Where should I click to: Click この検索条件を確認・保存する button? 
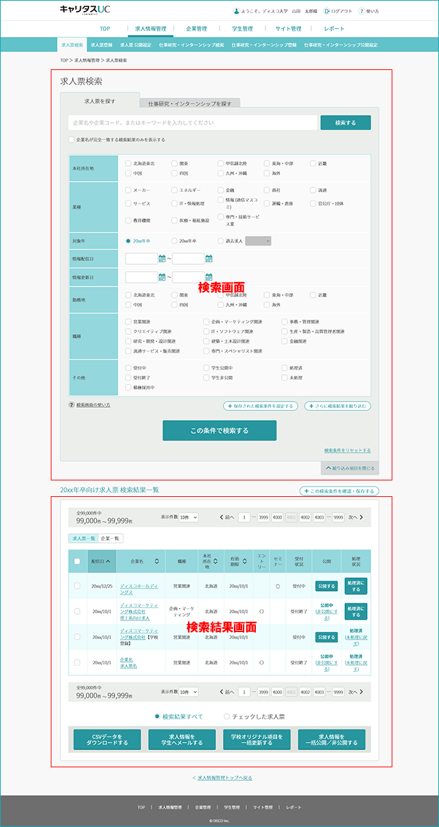(x=339, y=491)
